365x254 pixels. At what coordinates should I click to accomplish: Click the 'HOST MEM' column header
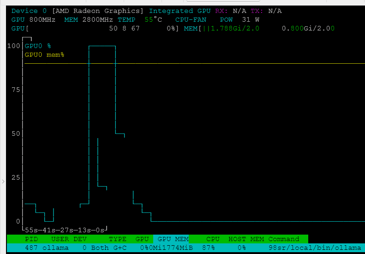click(x=246, y=239)
